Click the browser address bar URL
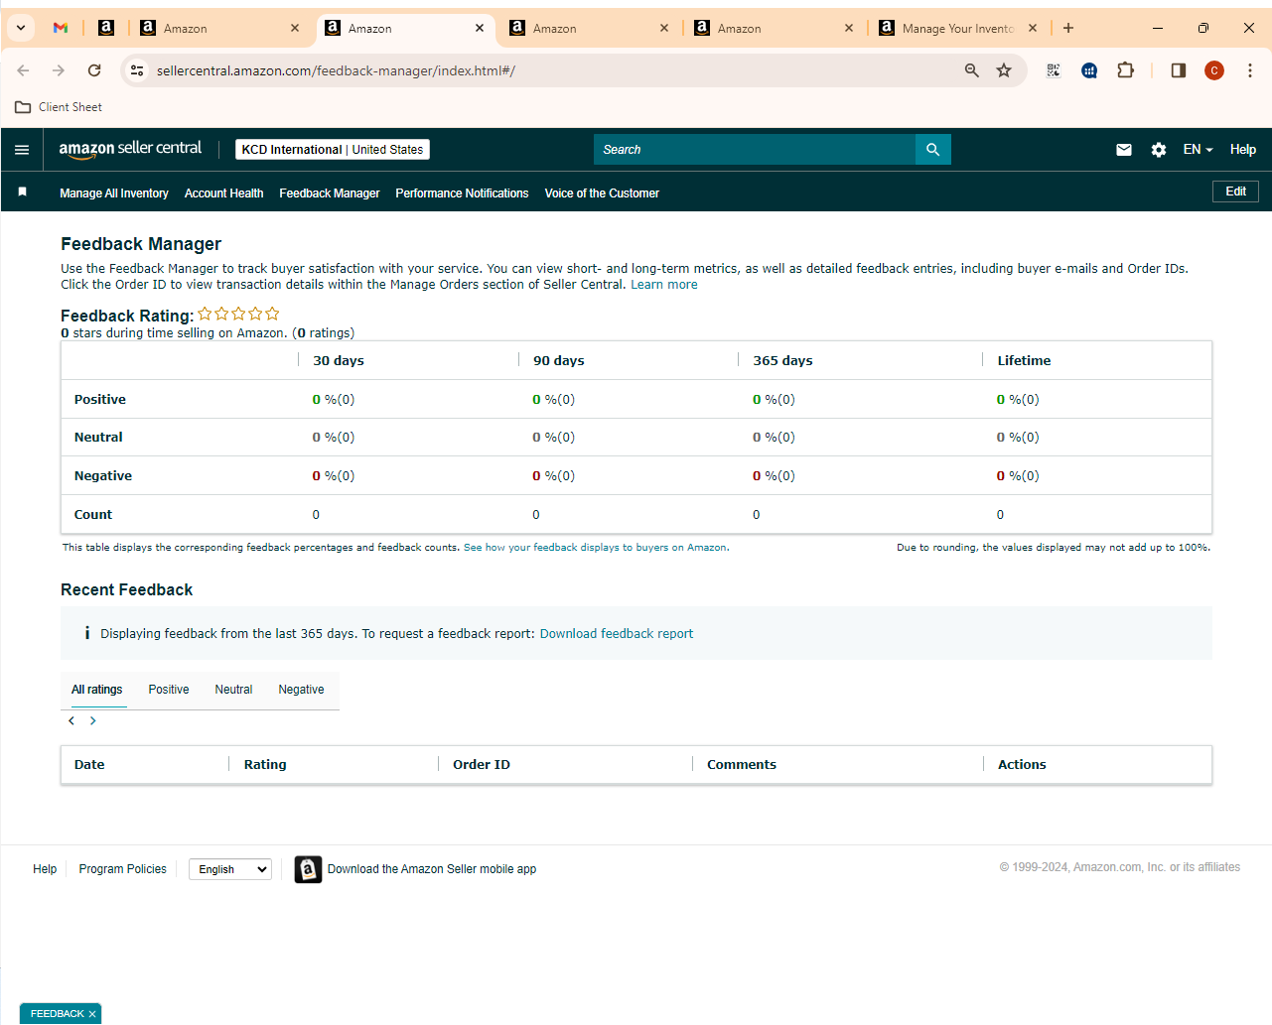This screenshot has height=1025, width=1272. tap(336, 70)
